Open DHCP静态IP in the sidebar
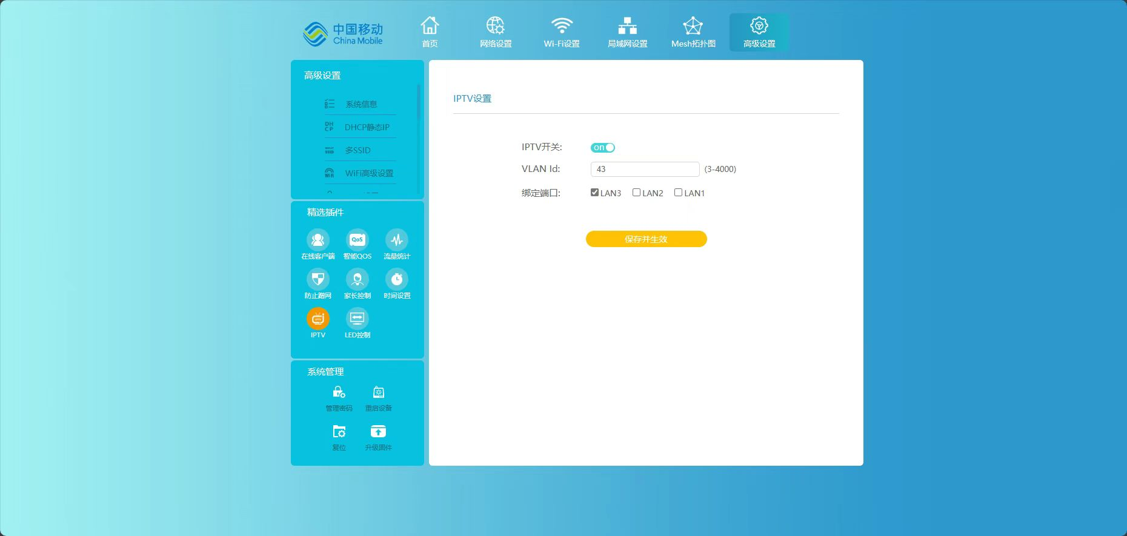1127x536 pixels. [x=361, y=127]
